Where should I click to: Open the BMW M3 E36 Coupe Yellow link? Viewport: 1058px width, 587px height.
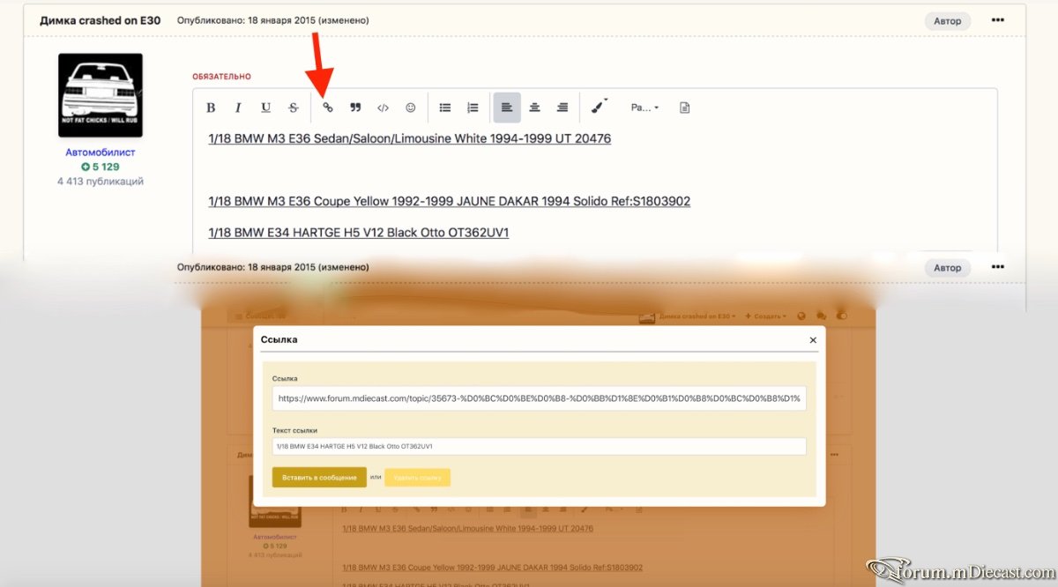point(450,201)
